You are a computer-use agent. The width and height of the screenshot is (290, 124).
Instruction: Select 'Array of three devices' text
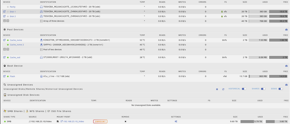[x=54, y=21]
